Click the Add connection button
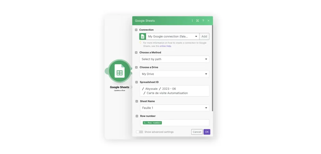Screen dimensions: 321x154 [204, 36]
